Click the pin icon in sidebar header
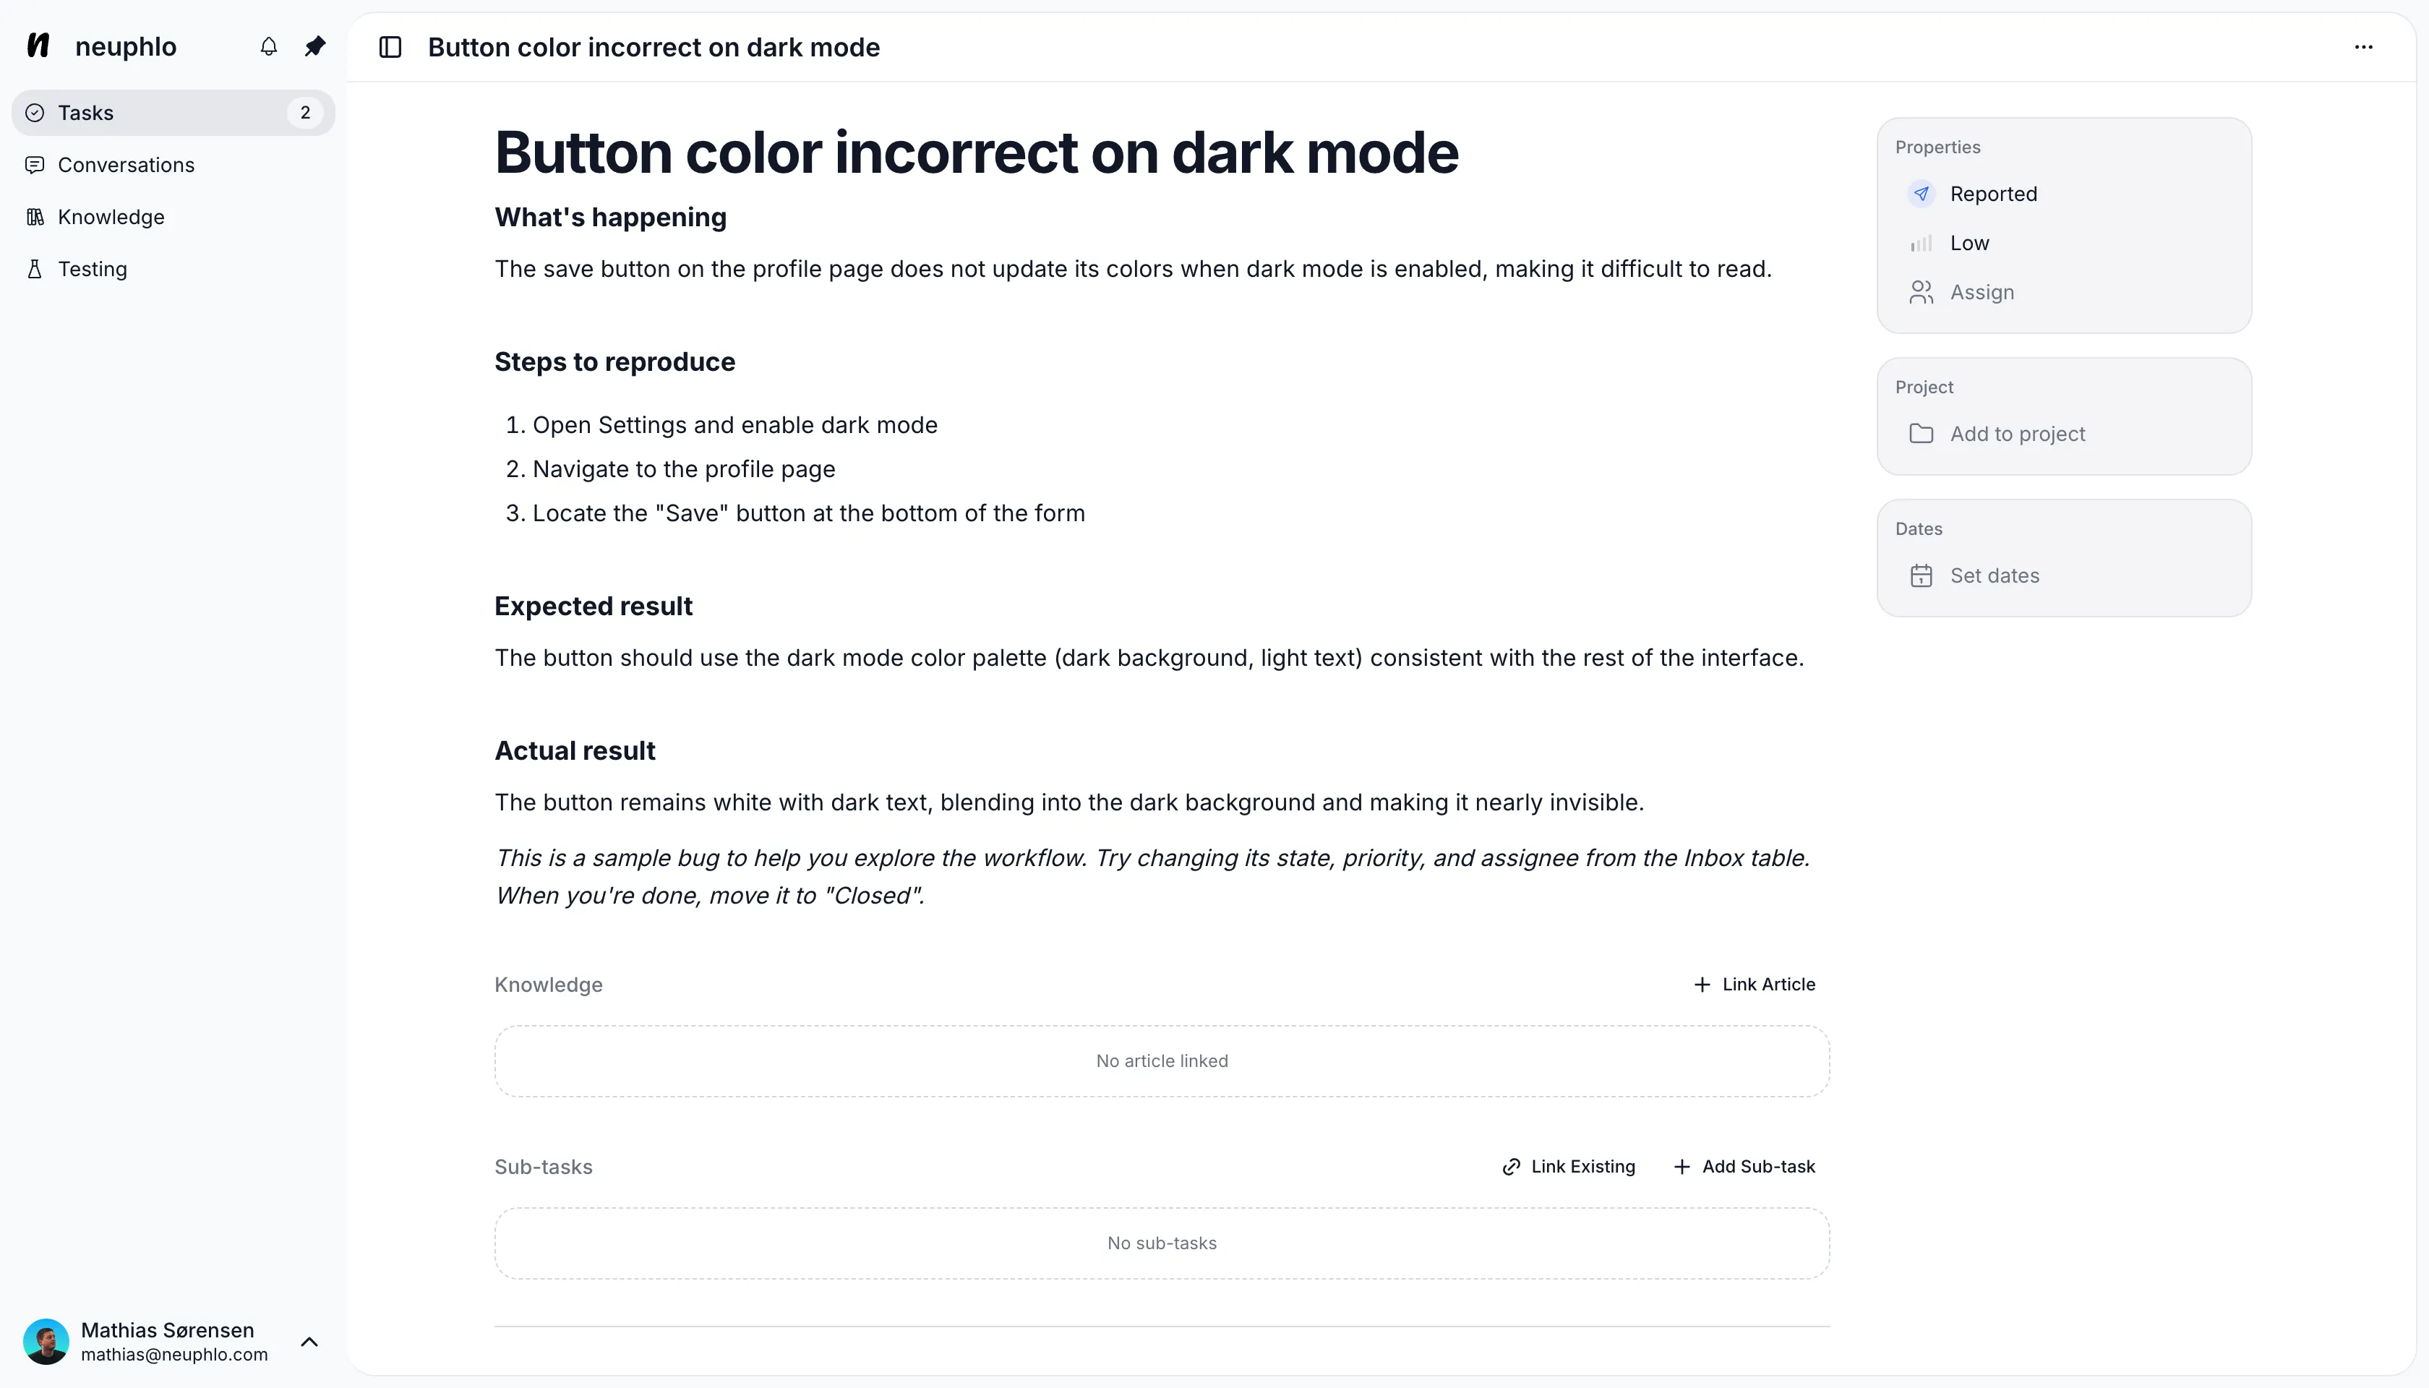Viewport: 2429px width, 1388px height. click(x=314, y=47)
